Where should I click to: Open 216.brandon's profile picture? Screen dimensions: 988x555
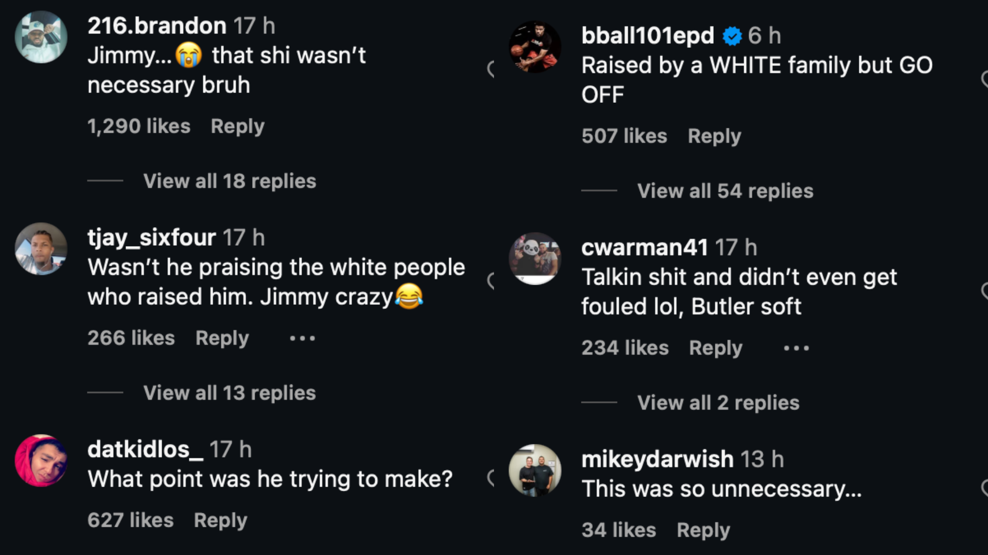click(x=41, y=38)
